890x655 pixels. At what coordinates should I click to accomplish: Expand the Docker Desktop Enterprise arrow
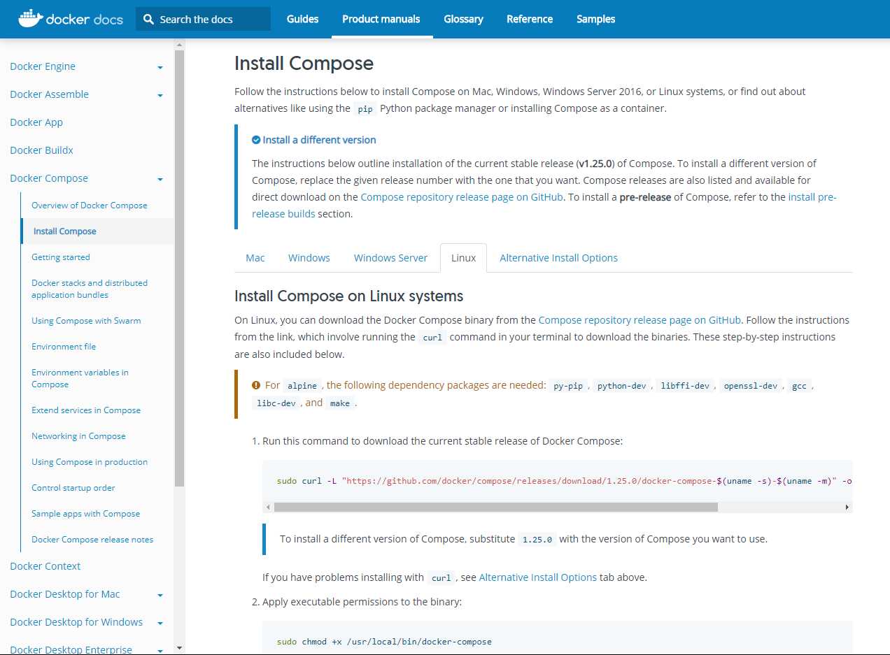(x=160, y=650)
